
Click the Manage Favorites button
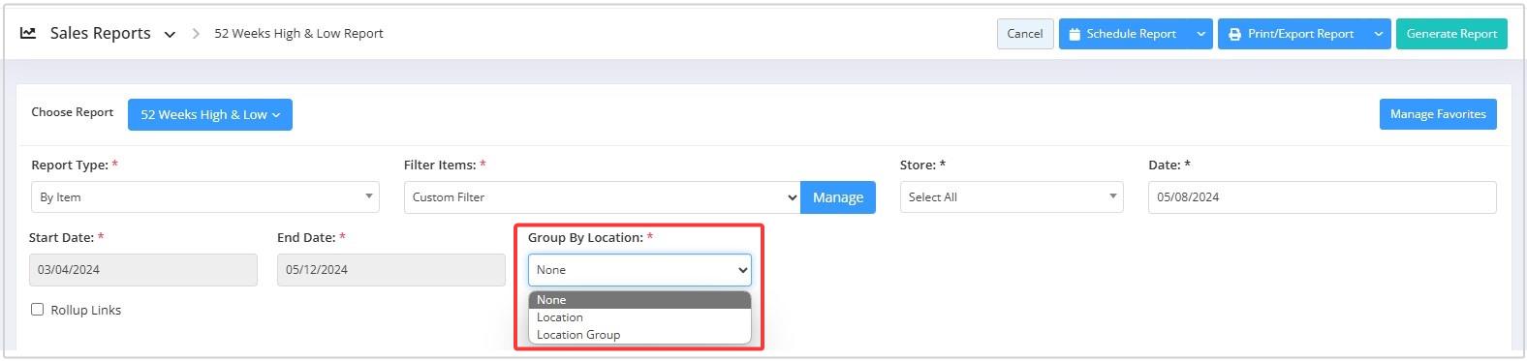(x=1438, y=114)
